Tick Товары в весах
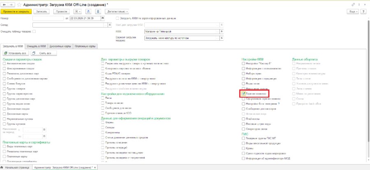Screen dimensions: 370x170 tap(102, 103)
